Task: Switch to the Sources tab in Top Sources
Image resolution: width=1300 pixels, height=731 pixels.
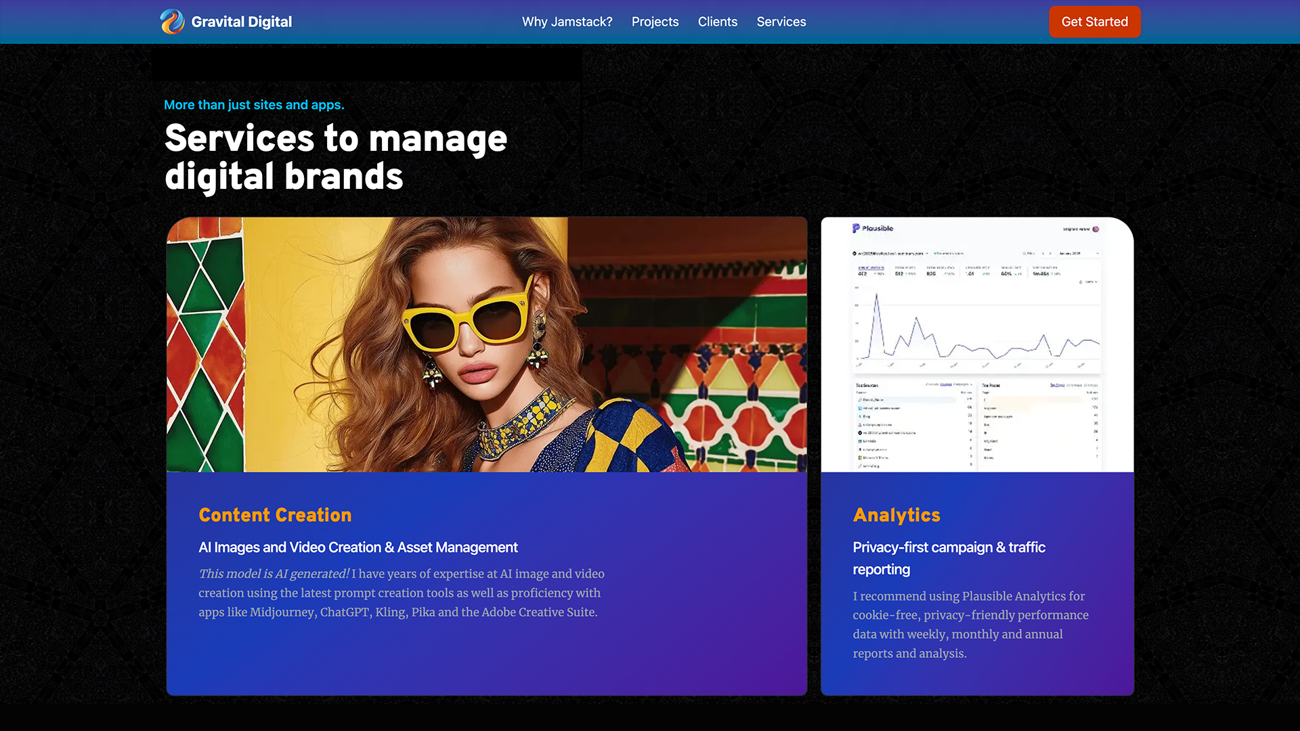Action: (x=947, y=385)
